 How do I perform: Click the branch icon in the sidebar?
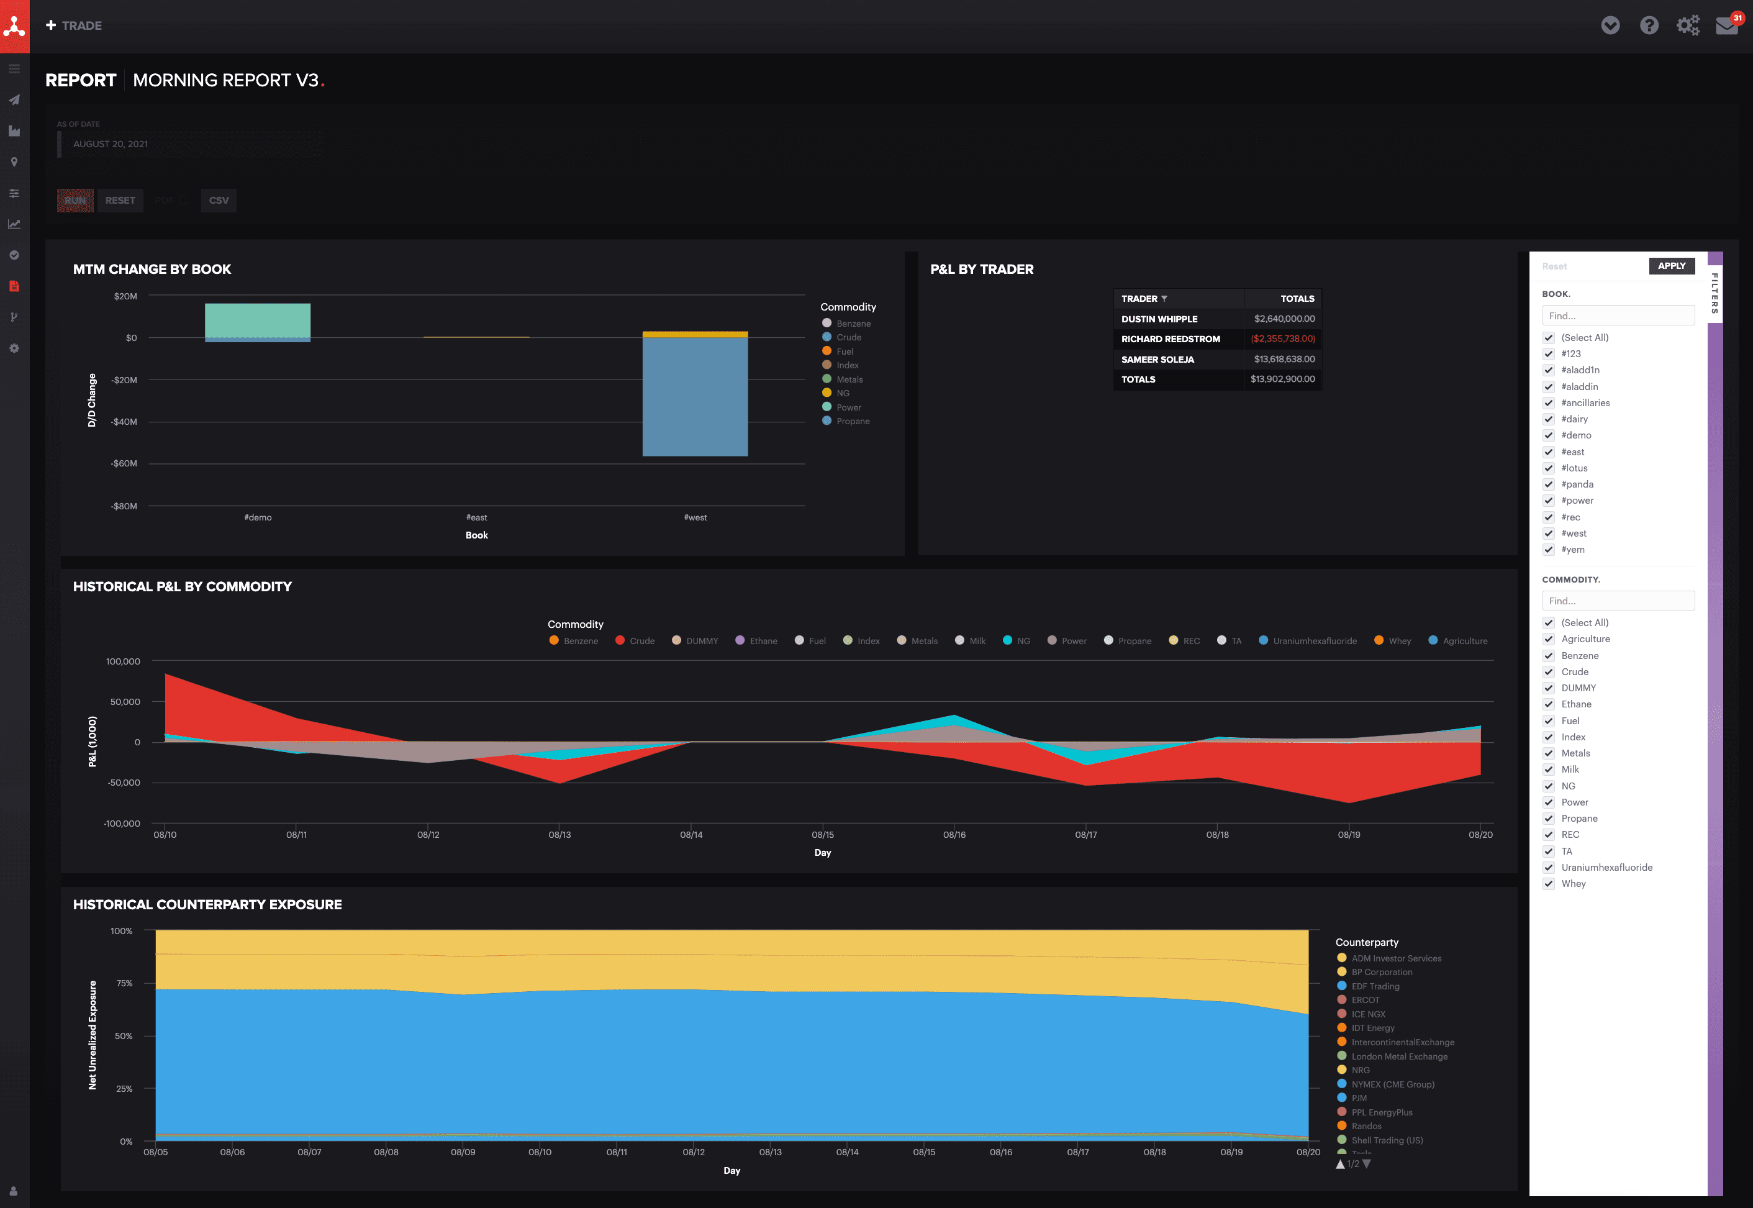pyautogui.click(x=14, y=317)
